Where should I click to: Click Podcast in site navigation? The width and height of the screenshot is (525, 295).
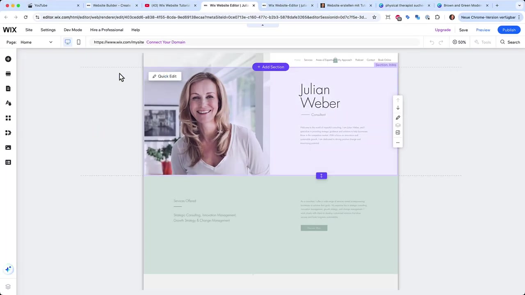click(x=359, y=60)
